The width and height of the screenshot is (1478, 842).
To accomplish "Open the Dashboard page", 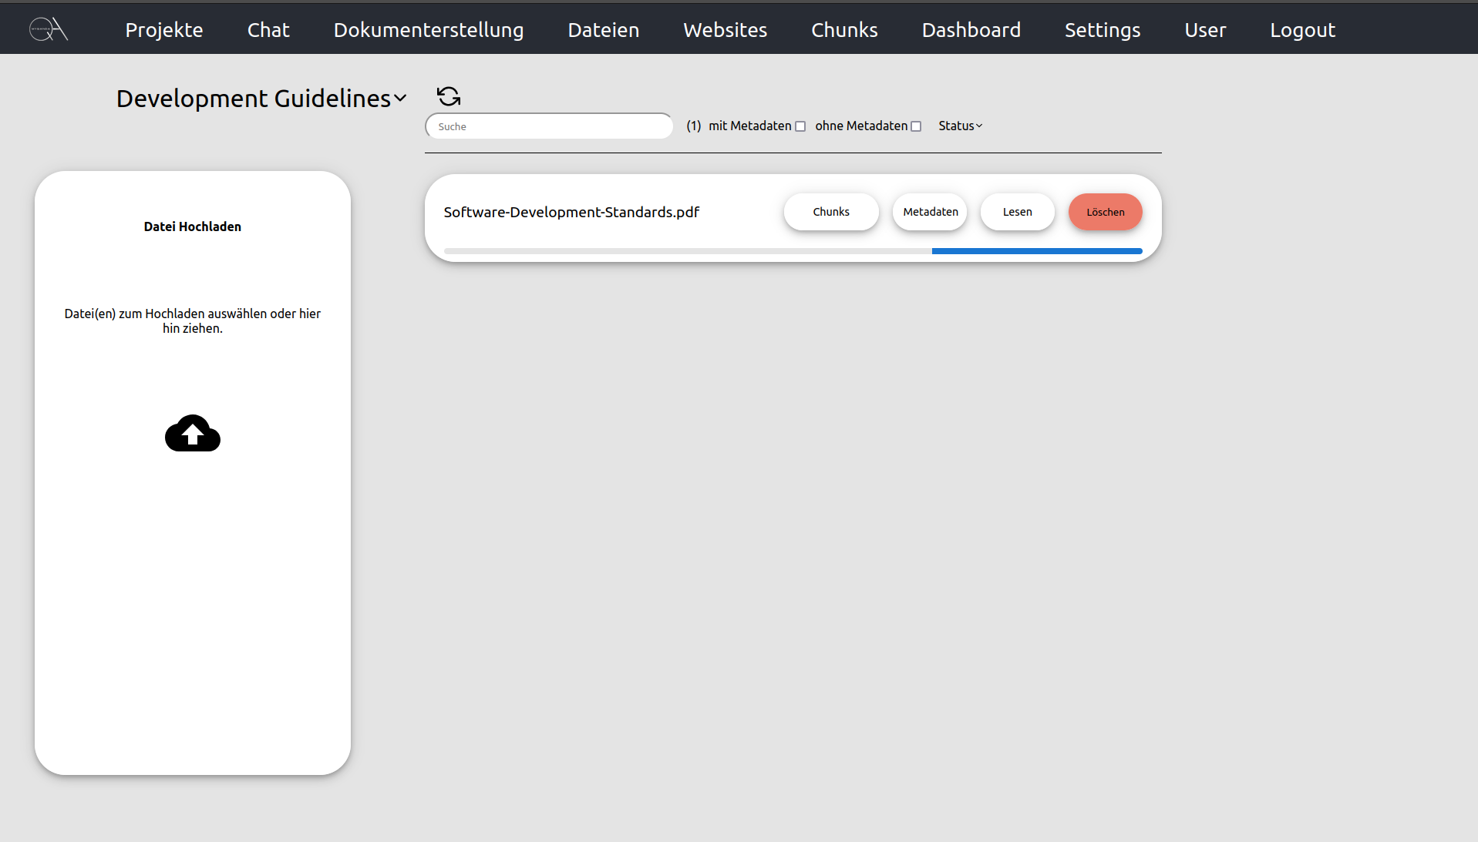I will click(x=971, y=29).
